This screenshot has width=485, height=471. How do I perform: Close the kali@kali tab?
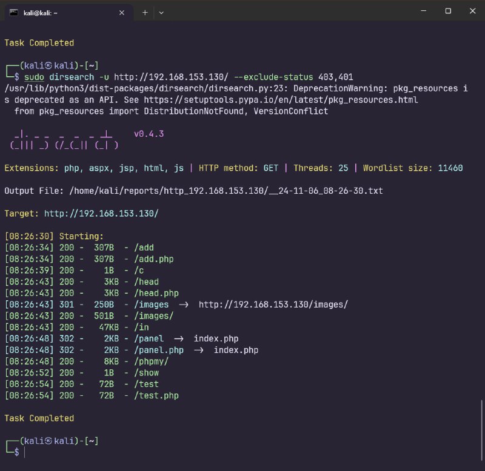pos(122,12)
